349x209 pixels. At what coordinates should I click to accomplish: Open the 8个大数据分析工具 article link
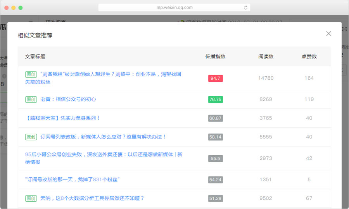click(x=92, y=198)
